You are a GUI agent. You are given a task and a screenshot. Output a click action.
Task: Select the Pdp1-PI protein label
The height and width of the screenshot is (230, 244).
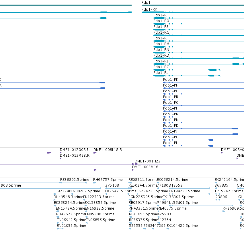(170, 109)
